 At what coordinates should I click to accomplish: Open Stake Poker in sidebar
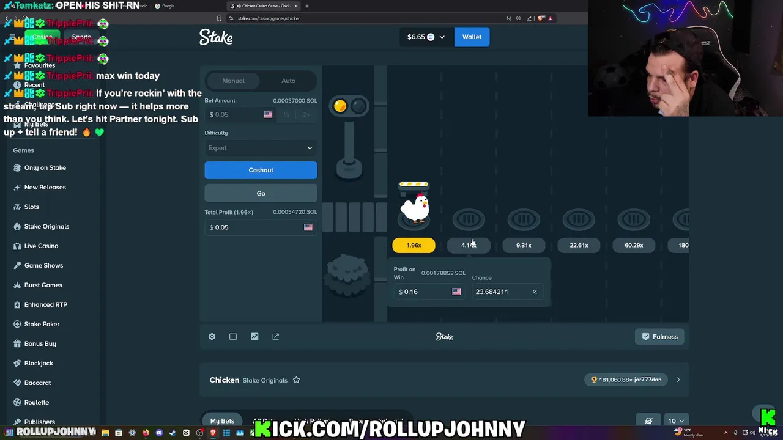coord(42,324)
